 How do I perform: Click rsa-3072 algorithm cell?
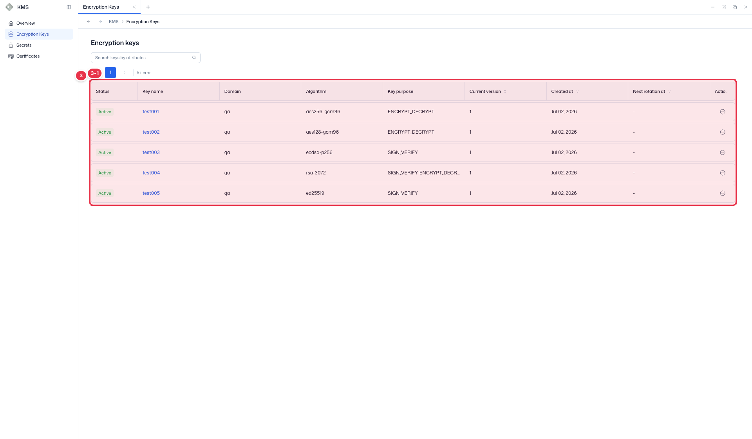click(316, 173)
